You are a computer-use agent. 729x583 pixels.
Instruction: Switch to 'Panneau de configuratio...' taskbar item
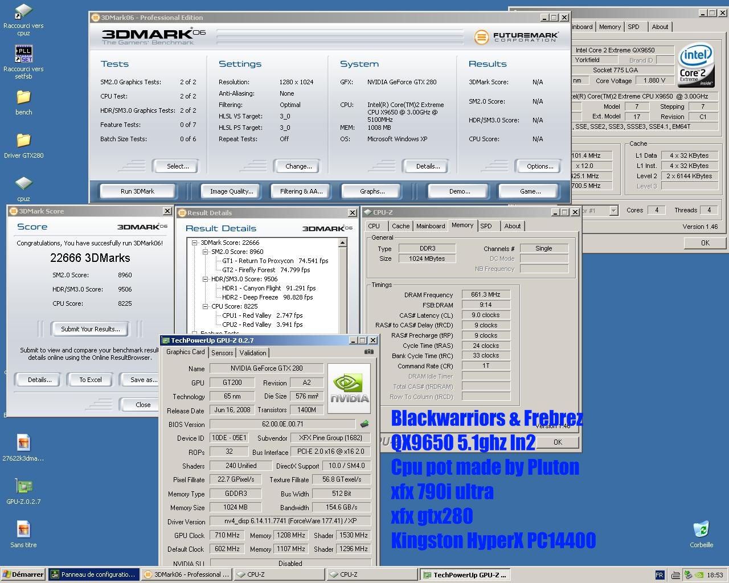[x=93, y=574]
